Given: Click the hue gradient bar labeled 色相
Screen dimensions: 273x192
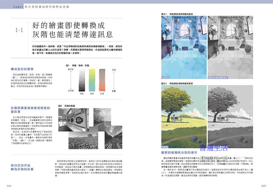Looking at the screenshot, I should (x=92, y=80).
